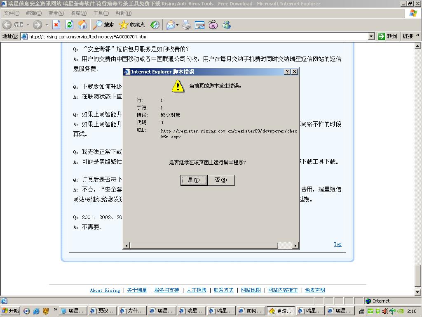This screenshot has height=317, width=422.
Task: Expand the address bar dropdown arrow
Action: 371,36
